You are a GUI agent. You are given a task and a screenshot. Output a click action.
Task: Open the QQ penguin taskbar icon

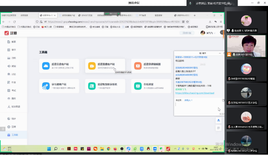pyautogui.click(x=148, y=149)
